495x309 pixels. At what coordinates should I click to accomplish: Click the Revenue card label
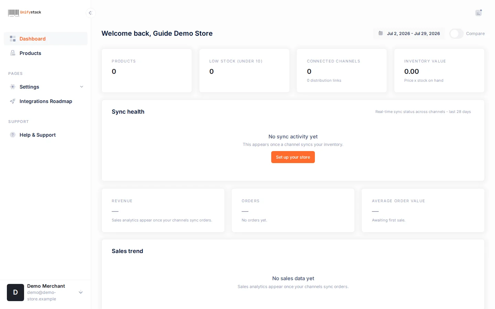(x=122, y=201)
